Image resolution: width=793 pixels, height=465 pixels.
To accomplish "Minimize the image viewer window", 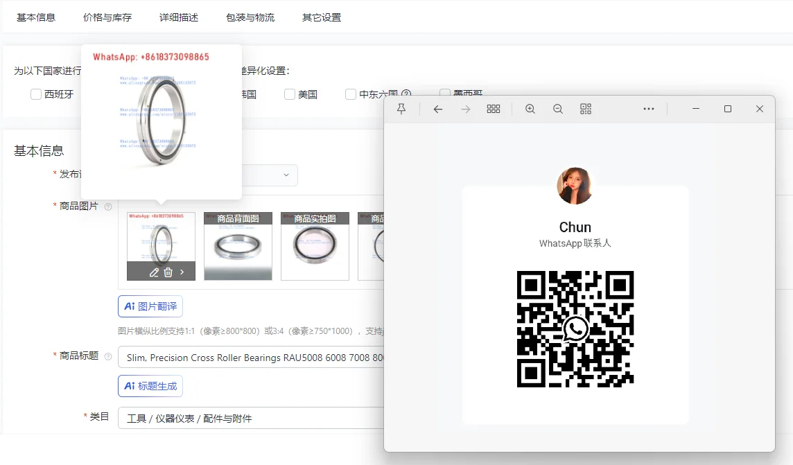I will 696,109.
